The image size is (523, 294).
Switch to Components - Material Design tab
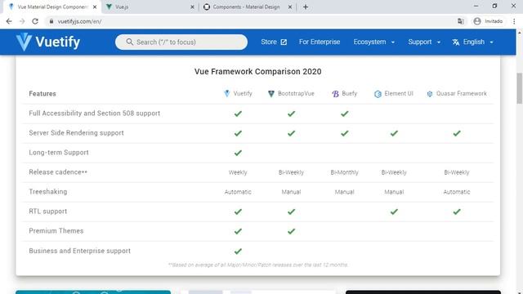(x=248, y=7)
